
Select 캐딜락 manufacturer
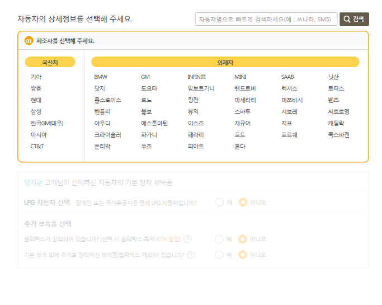[336, 123]
